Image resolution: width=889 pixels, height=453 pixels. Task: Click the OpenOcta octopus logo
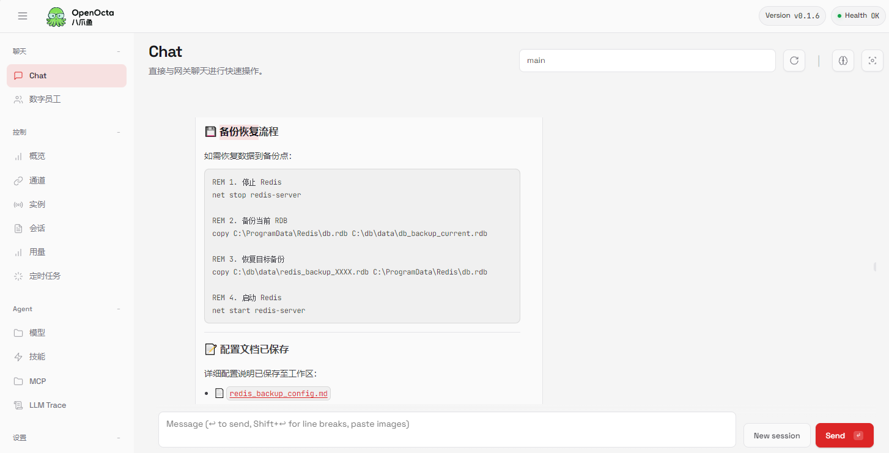pos(56,17)
